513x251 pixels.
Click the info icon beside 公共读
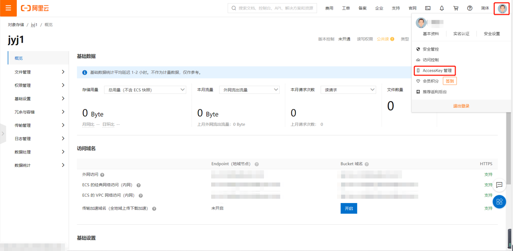tap(392, 39)
